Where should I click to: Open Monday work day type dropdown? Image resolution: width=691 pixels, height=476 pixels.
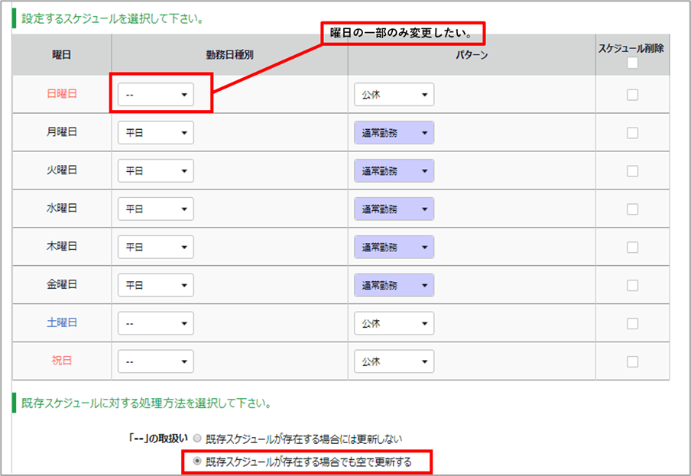[155, 132]
